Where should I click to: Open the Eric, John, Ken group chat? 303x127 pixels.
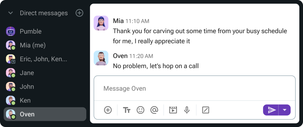coord(43,59)
